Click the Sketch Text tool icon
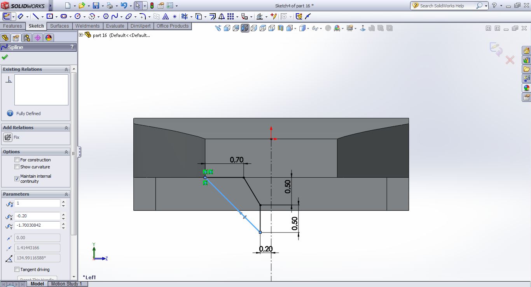The height and width of the screenshot is (287, 531). pyautogui.click(x=166, y=16)
